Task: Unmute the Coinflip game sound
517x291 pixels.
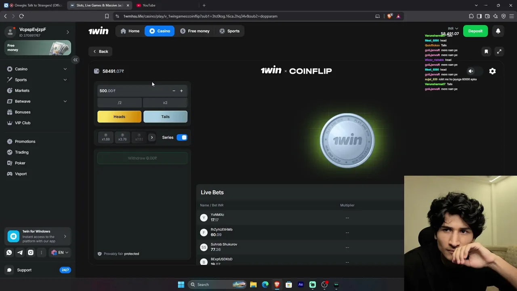Action: [x=471, y=71]
